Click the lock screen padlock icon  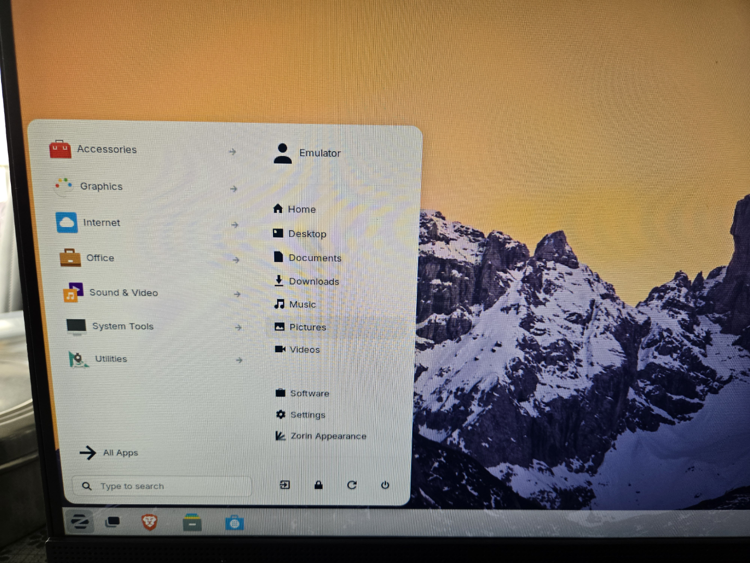tap(318, 485)
